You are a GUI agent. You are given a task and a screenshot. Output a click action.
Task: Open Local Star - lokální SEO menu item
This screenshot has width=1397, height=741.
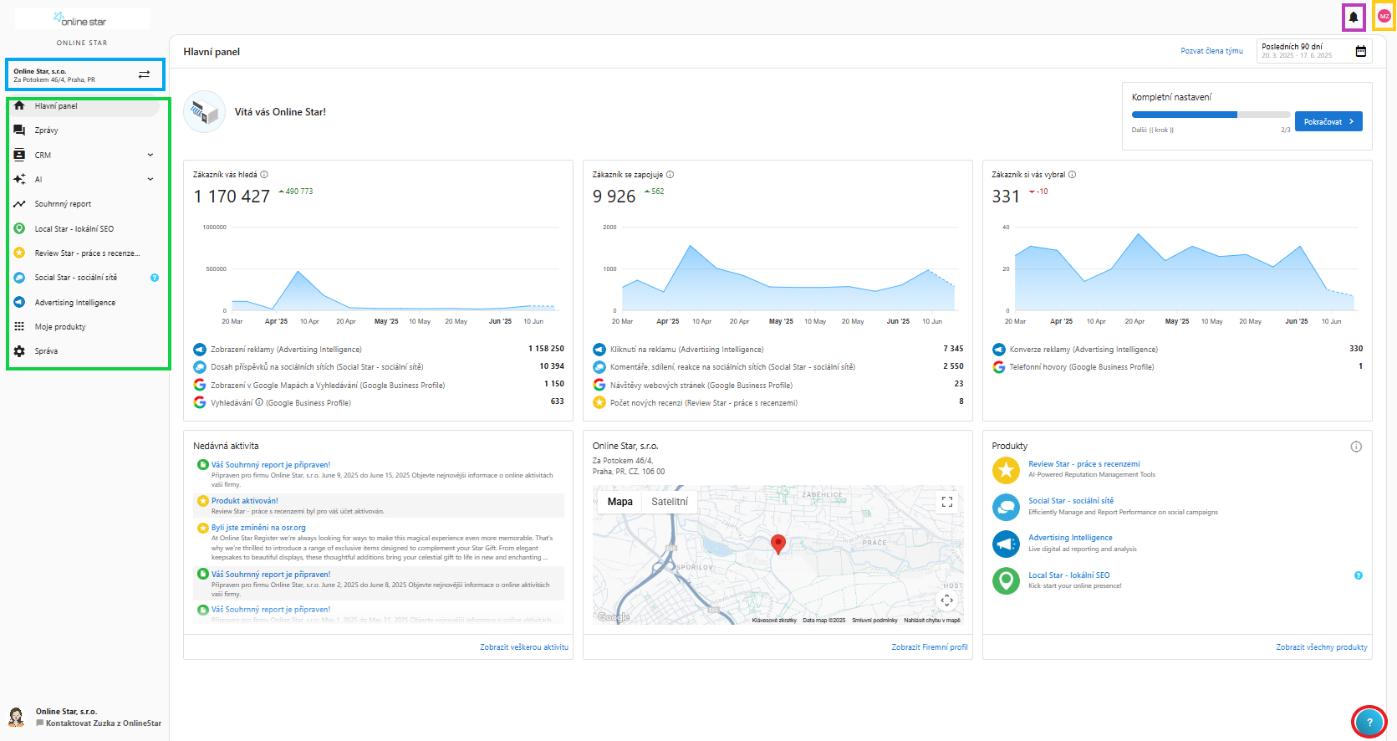point(84,228)
